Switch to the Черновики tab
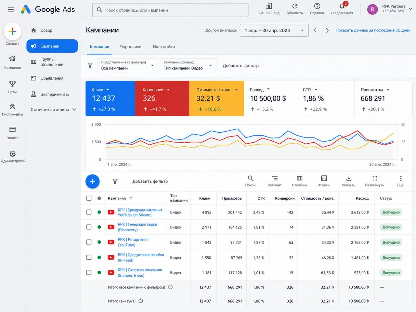Image resolution: width=416 pixels, height=312 pixels. pyautogui.click(x=131, y=47)
